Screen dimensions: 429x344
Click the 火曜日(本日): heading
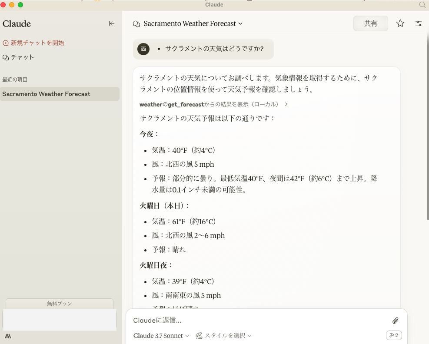164,205
